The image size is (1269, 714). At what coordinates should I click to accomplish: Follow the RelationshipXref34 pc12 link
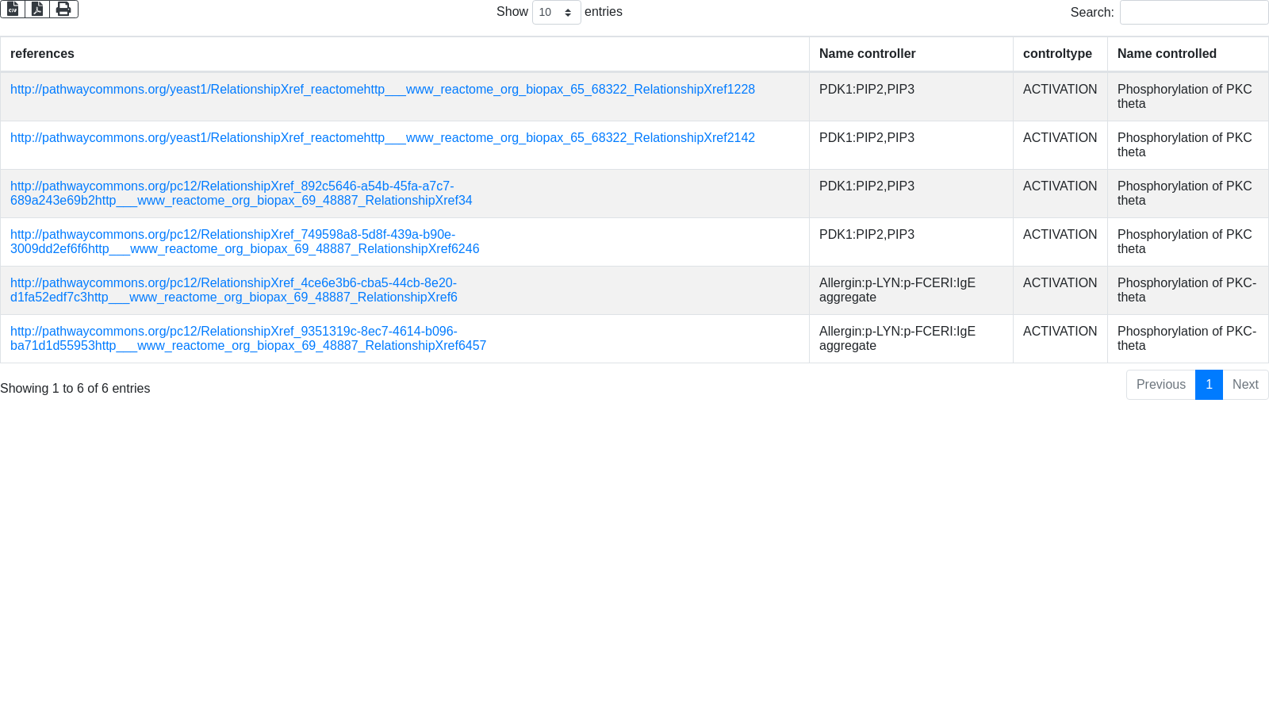[240, 194]
